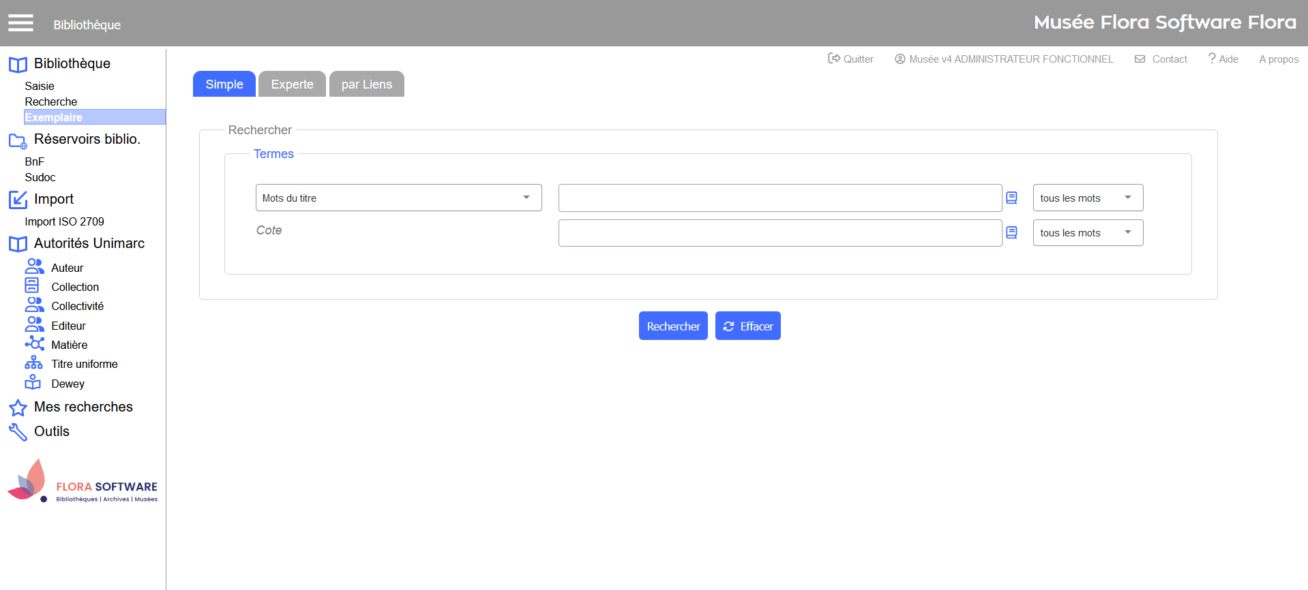
Task: Click the Quitter link
Action: click(858, 59)
